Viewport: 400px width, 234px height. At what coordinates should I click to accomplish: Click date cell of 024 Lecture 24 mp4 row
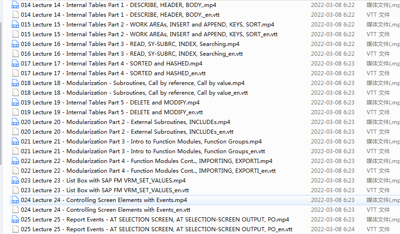(x=333, y=200)
